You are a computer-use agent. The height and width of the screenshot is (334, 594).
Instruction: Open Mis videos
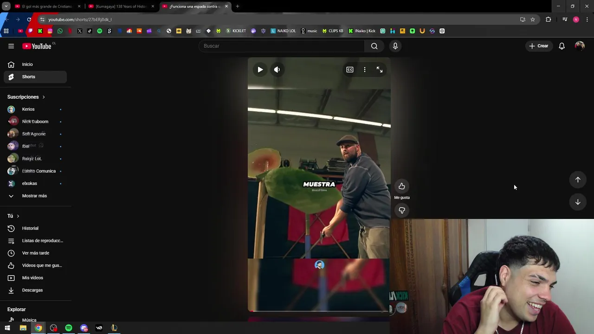[35, 278]
